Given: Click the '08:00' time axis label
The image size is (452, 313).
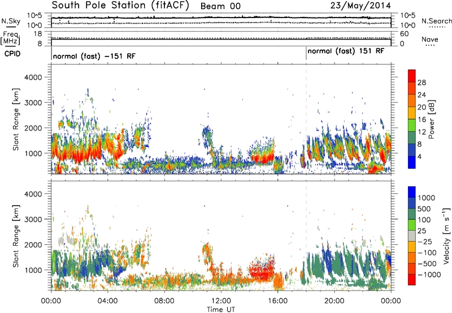Looking at the screenshot, I should pos(164,301).
